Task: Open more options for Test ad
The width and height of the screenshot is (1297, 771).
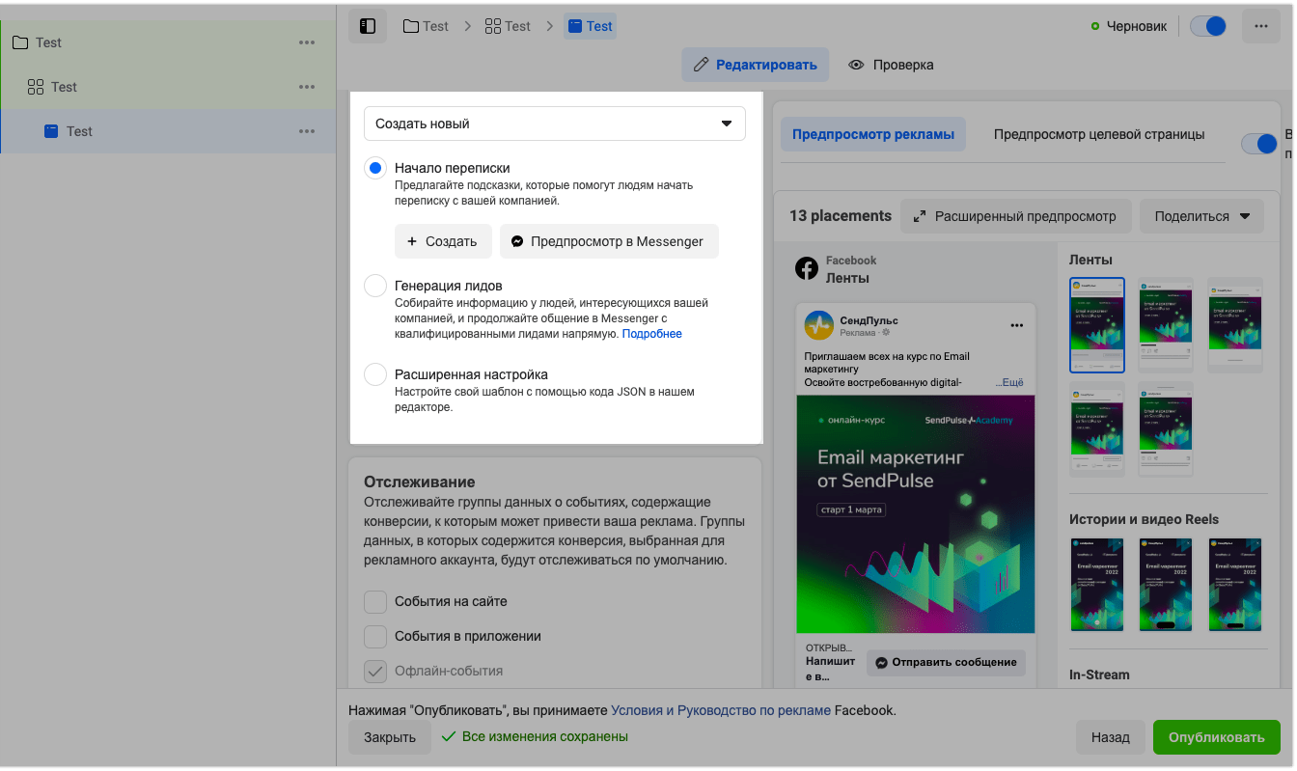Action: tap(307, 131)
